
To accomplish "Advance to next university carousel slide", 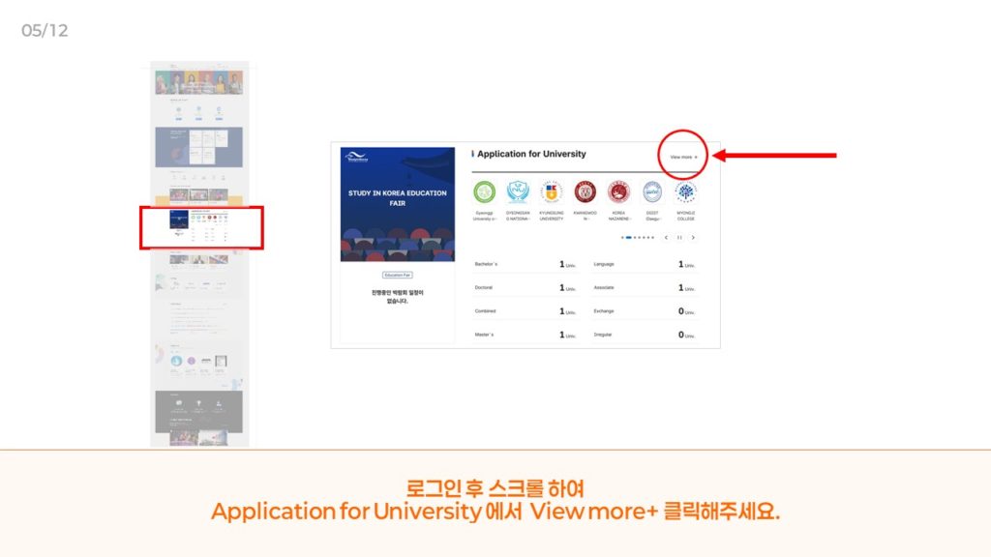I will [x=693, y=237].
